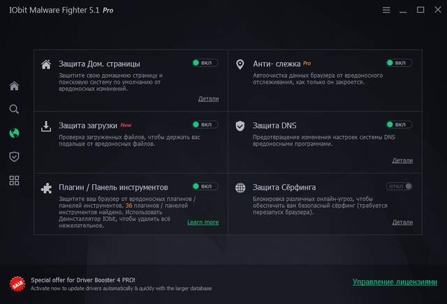Image resolution: width=447 pixels, height=304 pixels.
Task: Open Детали for Защита Дом. страницы
Action: (208, 99)
